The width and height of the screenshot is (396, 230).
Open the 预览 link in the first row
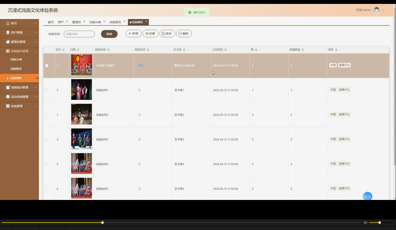point(141,65)
